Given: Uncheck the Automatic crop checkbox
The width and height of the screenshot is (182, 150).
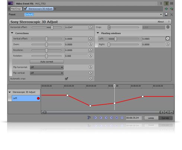Looking at the screenshot, I should 66,79.
